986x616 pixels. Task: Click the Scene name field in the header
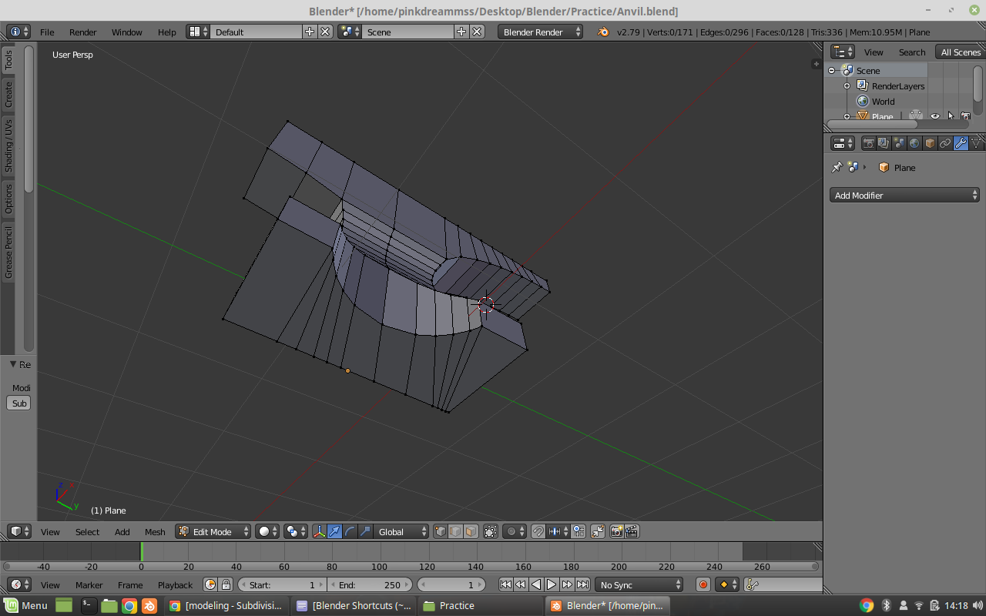click(x=408, y=32)
